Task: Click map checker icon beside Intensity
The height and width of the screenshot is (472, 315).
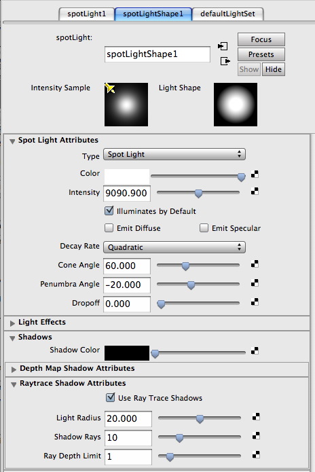Action: click(x=255, y=191)
